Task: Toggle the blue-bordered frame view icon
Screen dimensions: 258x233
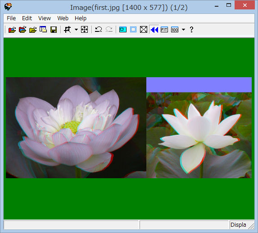Action: point(133,30)
